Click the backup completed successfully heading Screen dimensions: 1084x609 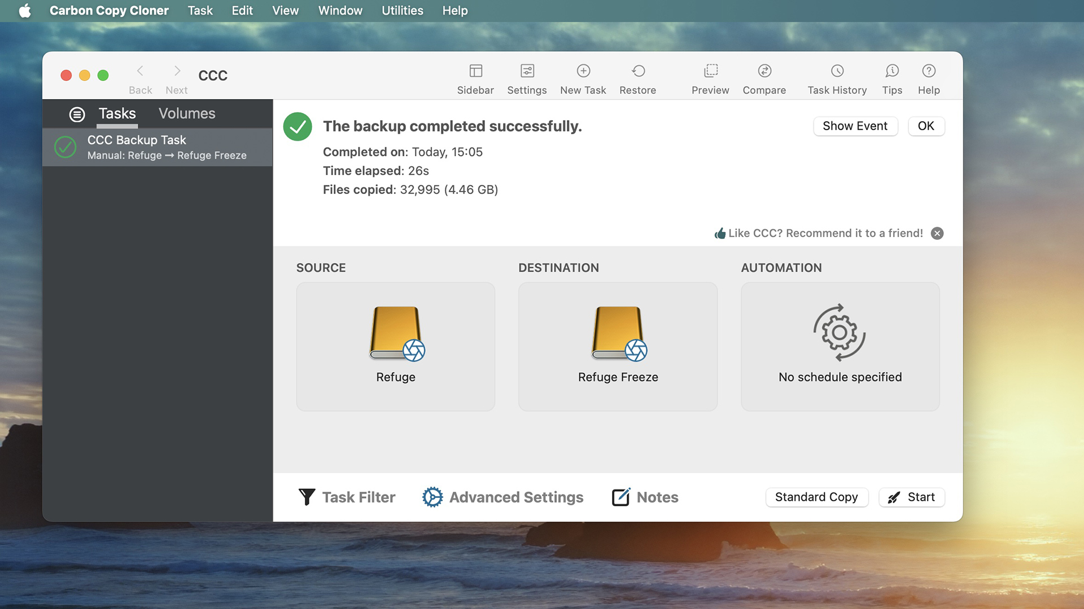pyautogui.click(x=452, y=126)
